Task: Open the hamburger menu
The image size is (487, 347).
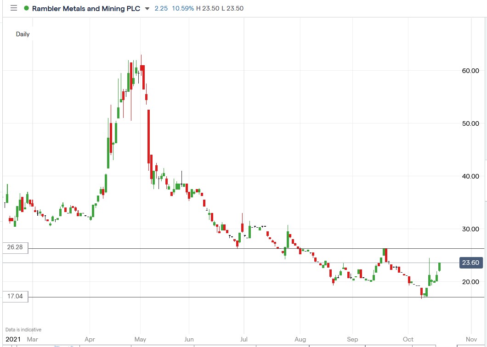Action: [x=13, y=8]
